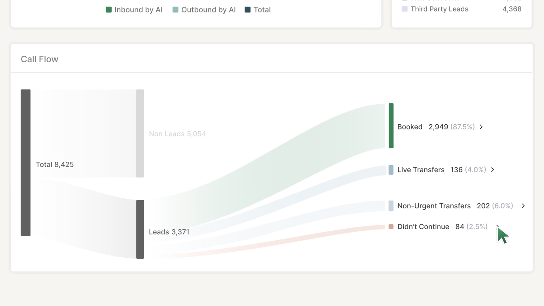Expand the Non-Urgent Transfers chevron

coord(523,206)
